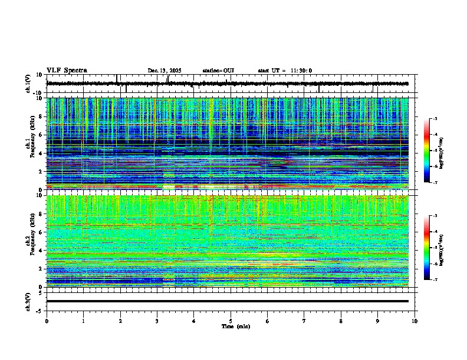Click the ch.1 spectrogram color scale bar

(427, 151)
